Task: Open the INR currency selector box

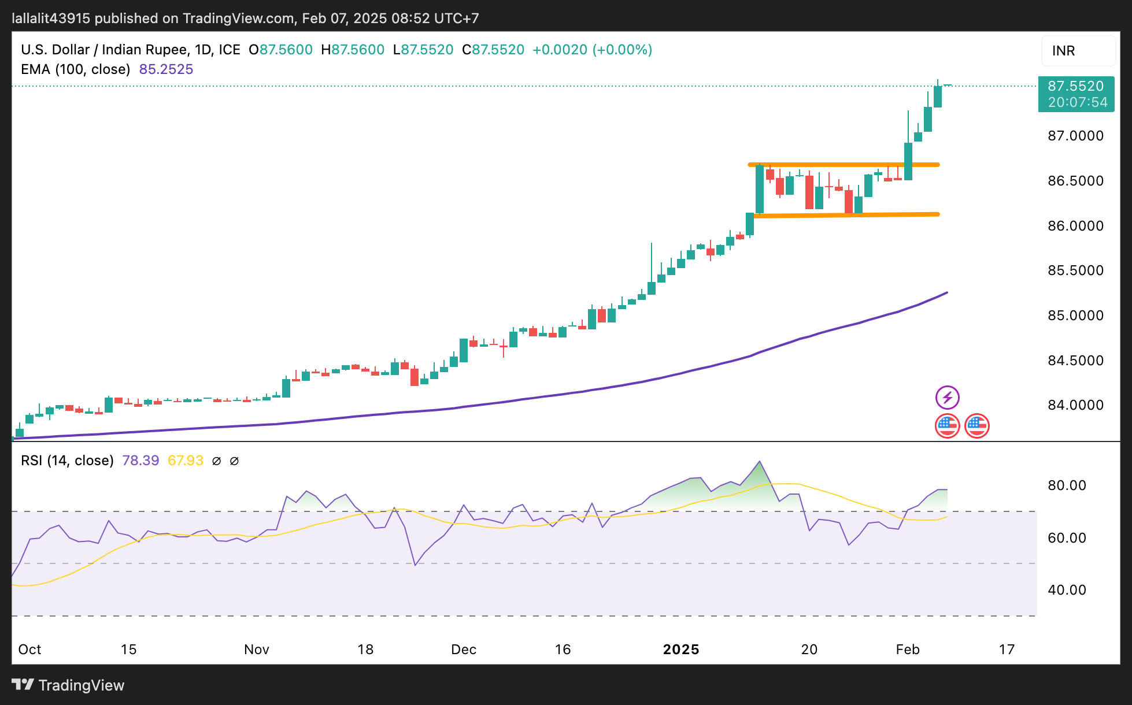Action: tap(1078, 51)
